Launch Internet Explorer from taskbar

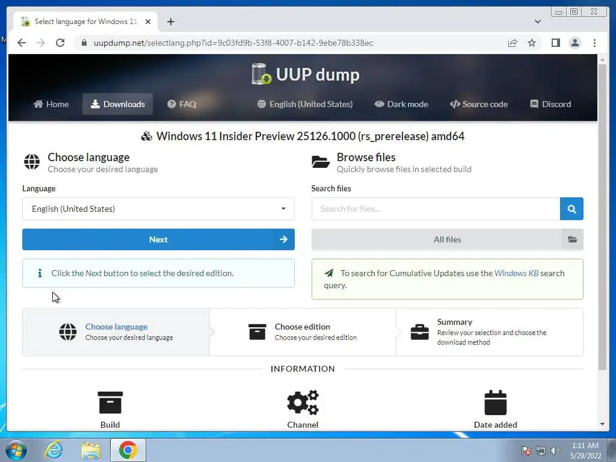click(54, 449)
